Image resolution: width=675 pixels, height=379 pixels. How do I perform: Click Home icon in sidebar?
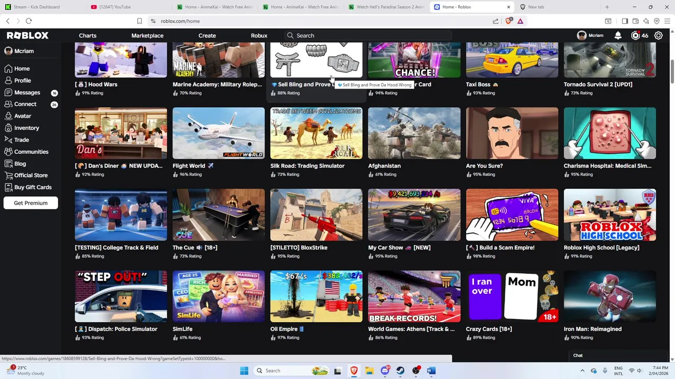[x=8, y=68]
